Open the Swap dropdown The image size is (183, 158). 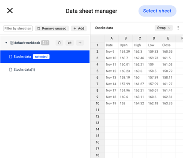164,28
